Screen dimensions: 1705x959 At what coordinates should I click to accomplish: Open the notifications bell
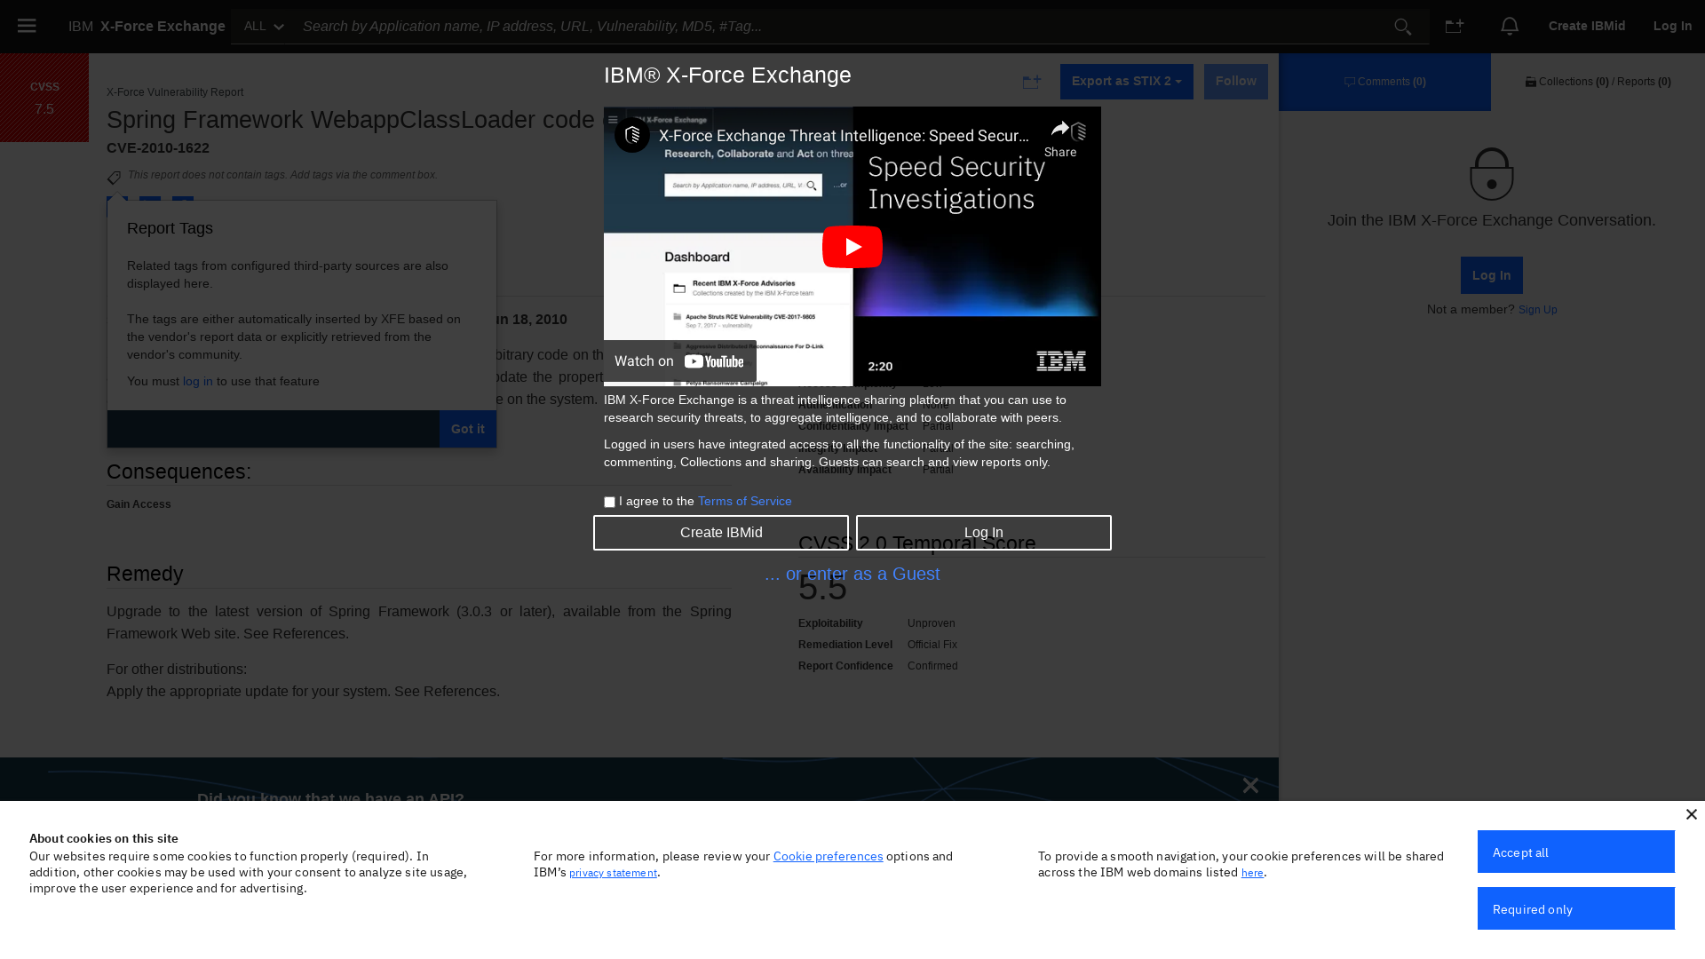tap(1510, 26)
